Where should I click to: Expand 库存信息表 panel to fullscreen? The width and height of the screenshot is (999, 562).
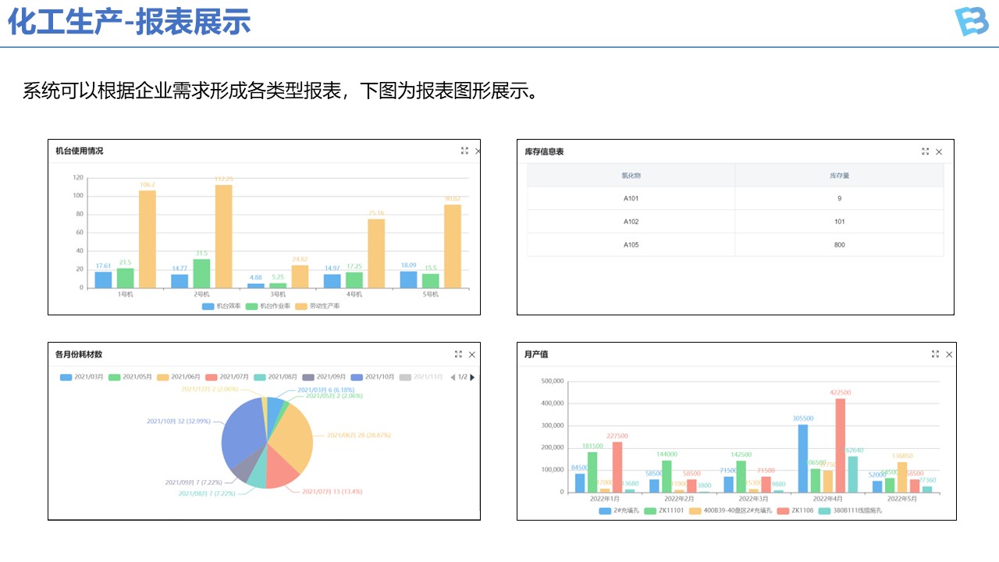tap(926, 151)
